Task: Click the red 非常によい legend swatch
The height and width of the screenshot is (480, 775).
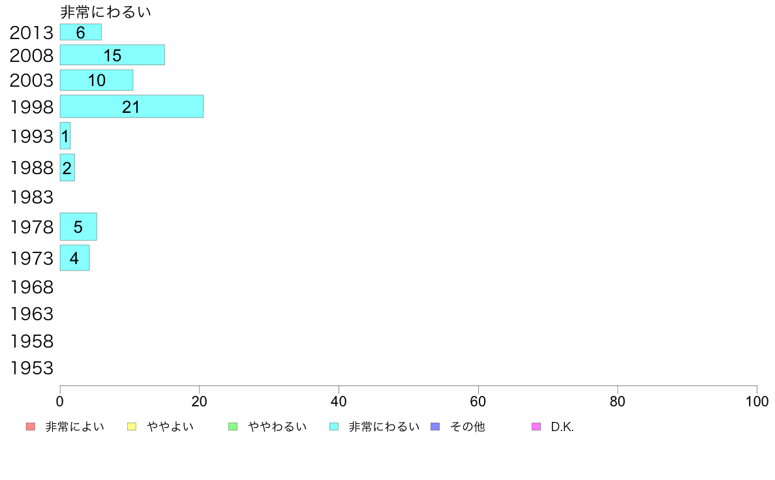Action: coord(31,427)
